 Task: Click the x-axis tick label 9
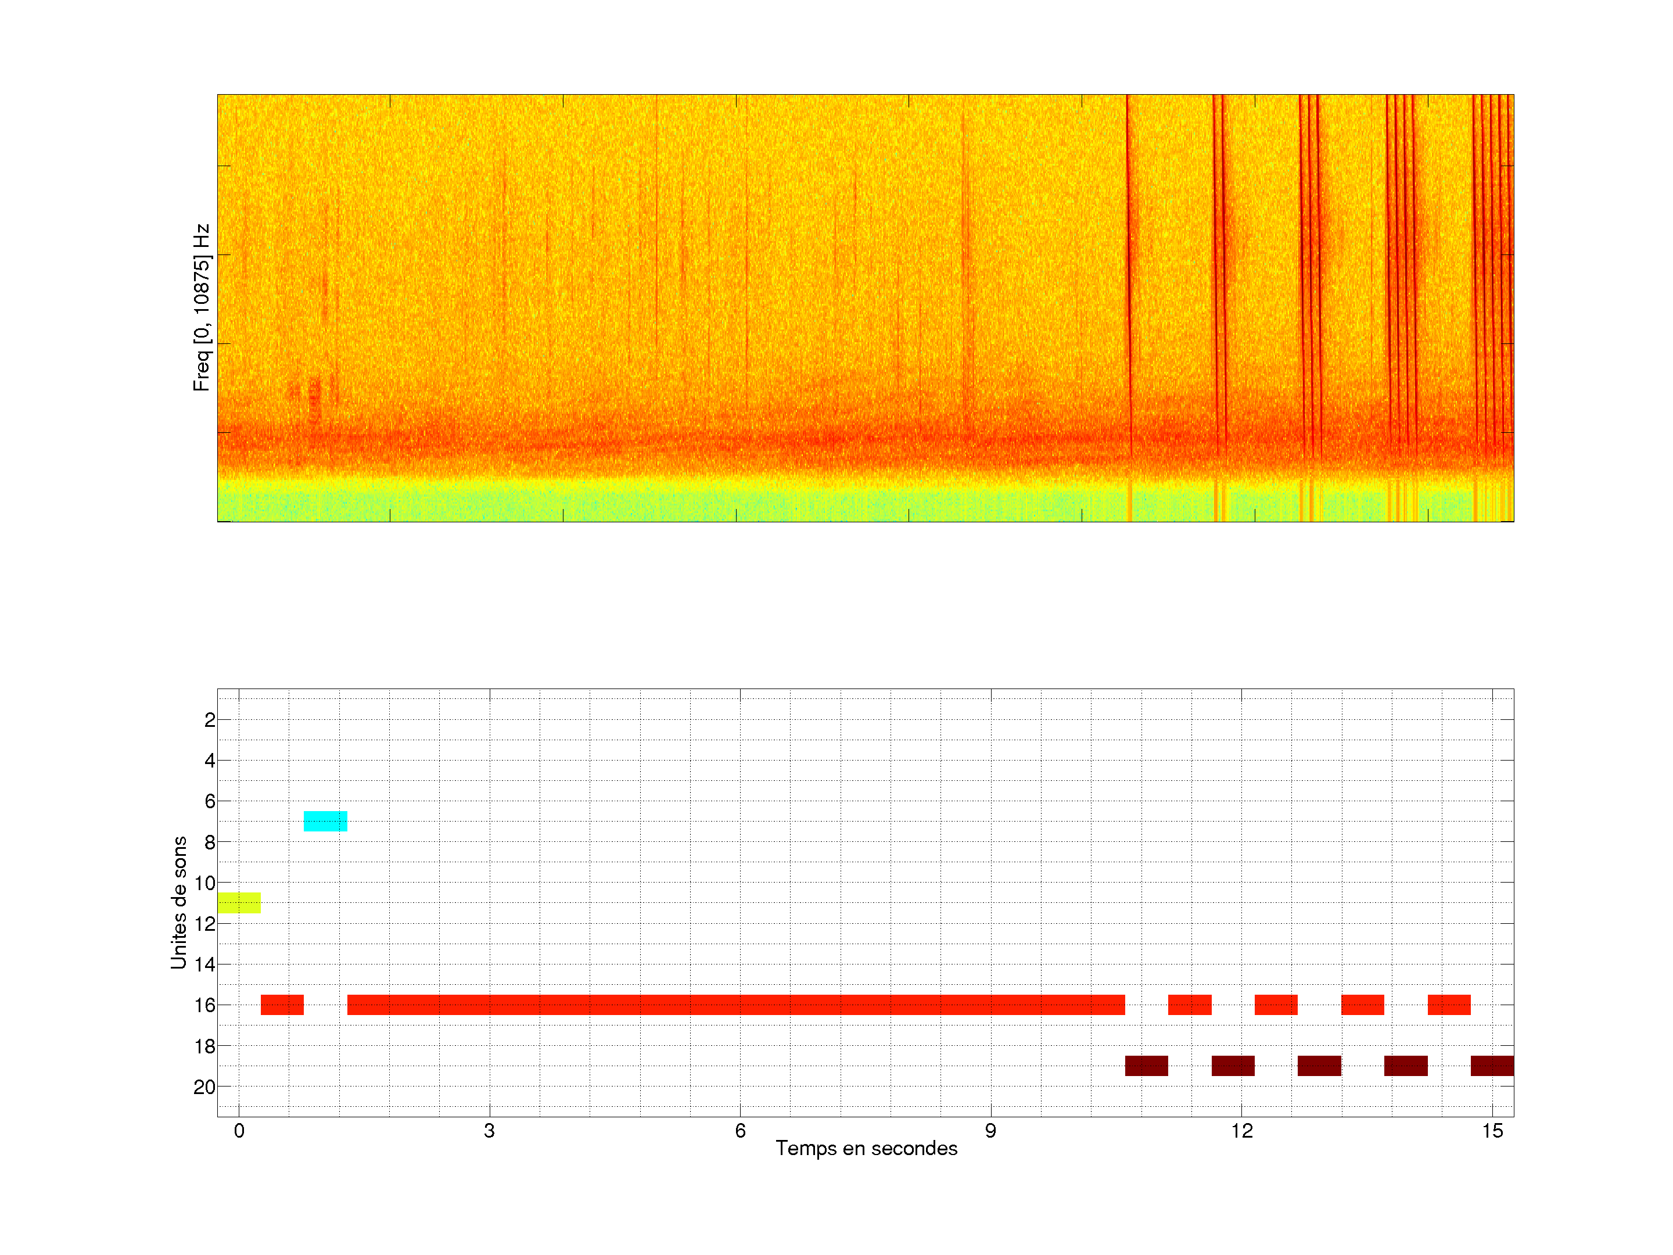coord(990,1131)
